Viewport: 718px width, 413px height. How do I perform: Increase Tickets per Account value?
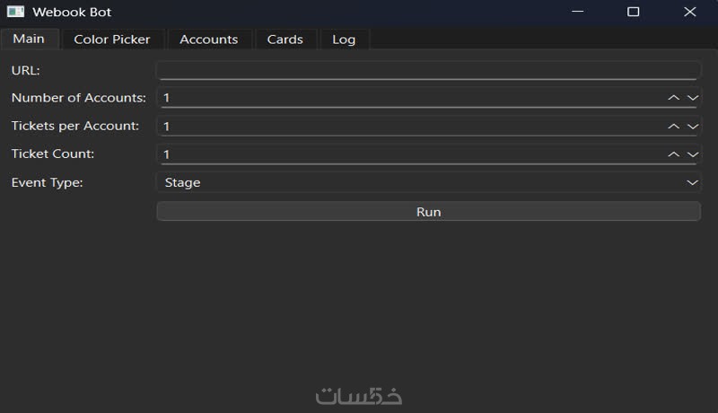click(x=673, y=127)
